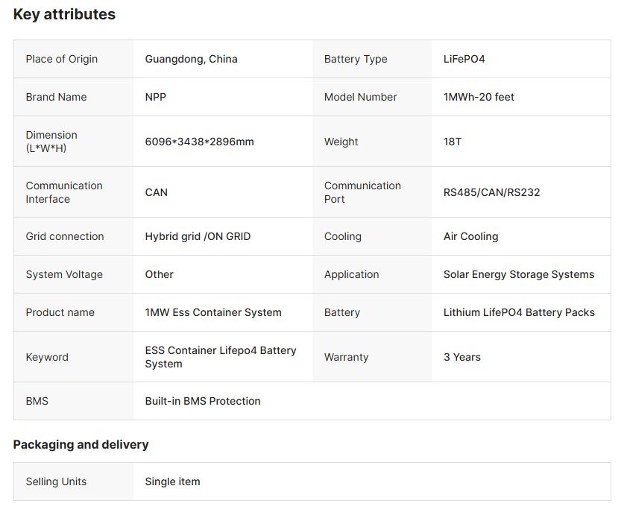Click the Hybrid grid /ON GRID value
Screen dimensions: 630x512
point(198,236)
